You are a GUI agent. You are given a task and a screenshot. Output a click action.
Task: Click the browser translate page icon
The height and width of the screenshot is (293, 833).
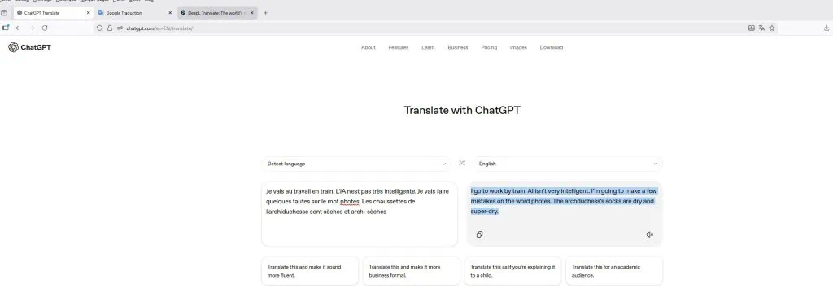[761, 28]
